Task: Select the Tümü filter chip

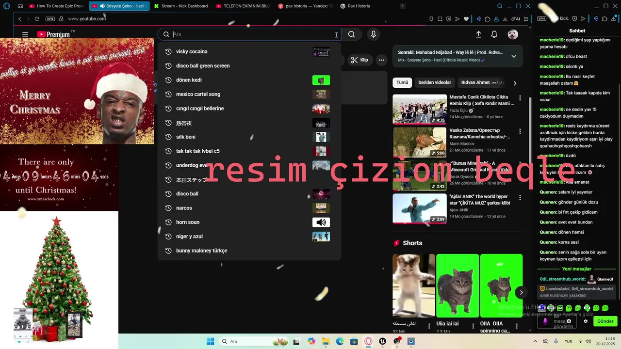Action: (x=402, y=83)
